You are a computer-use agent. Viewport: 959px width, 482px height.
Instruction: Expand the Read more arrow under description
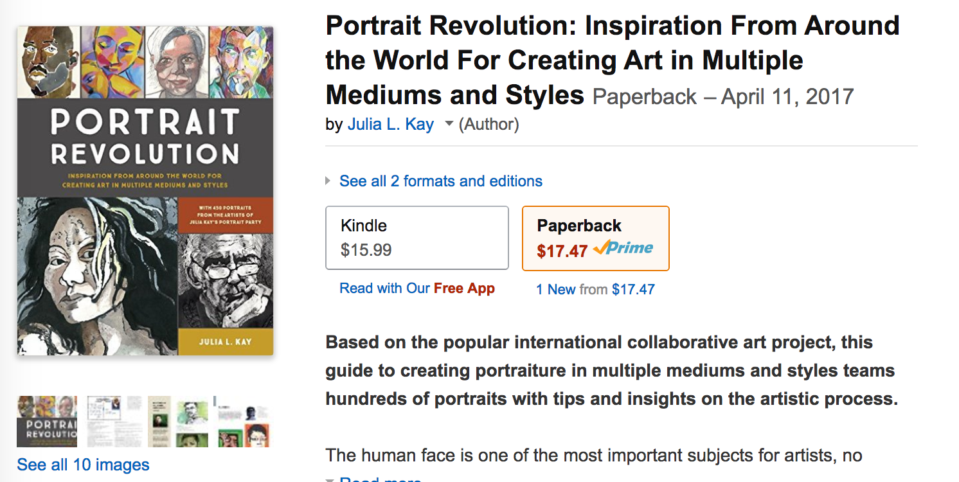click(330, 479)
